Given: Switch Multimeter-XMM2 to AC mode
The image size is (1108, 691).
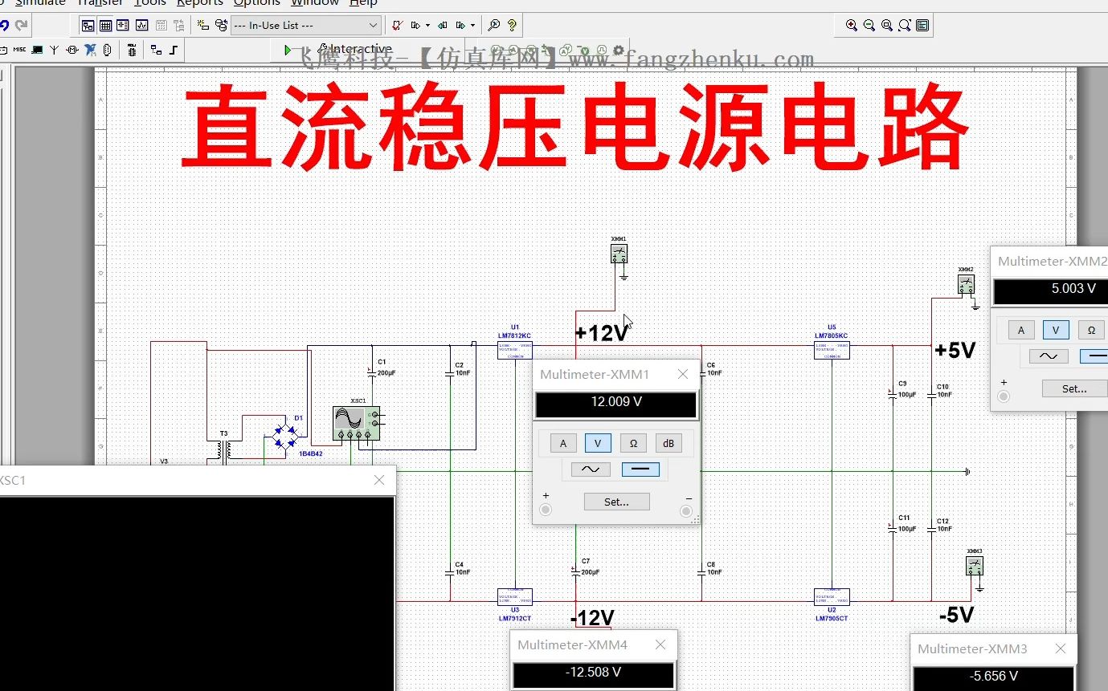Looking at the screenshot, I should click(1047, 356).
